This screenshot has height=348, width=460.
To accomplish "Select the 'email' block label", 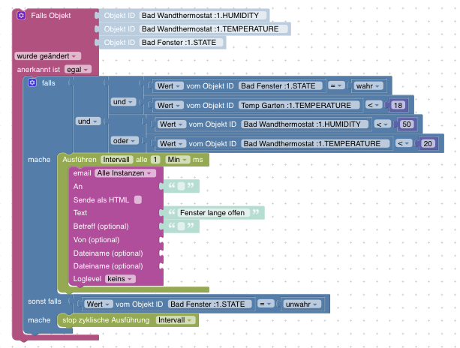I will [x=82, y=173].
